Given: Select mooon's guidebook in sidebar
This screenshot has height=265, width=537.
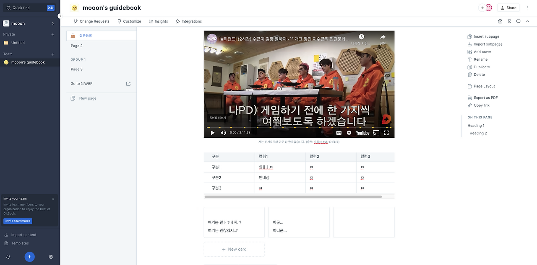Looking at the screenshot, I should (29, 62).
